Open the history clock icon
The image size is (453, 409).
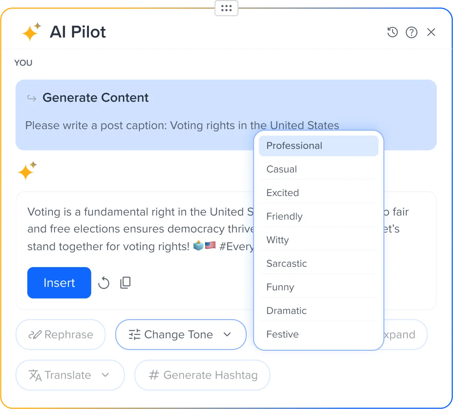point(392,32)
